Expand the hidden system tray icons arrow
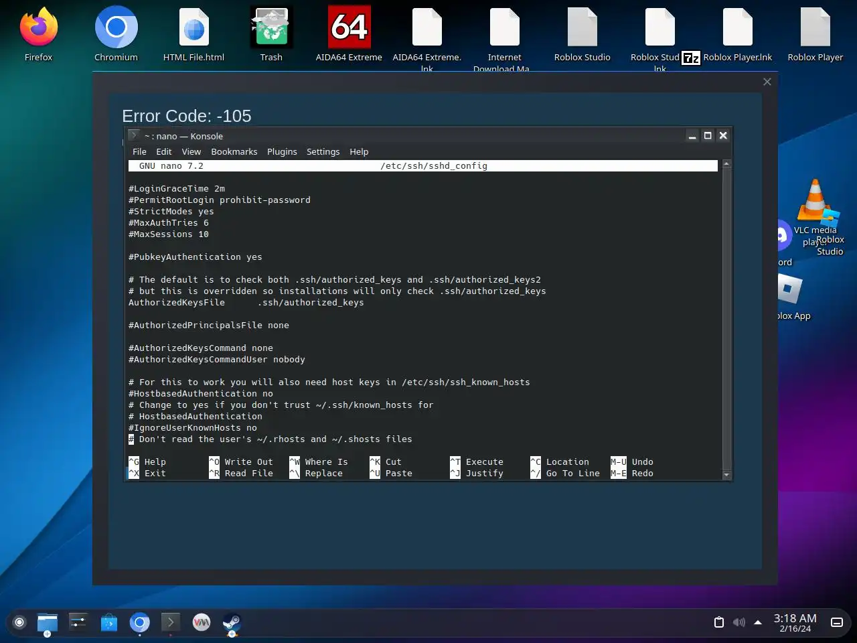 pyautogui.click(x=758, y=622)
